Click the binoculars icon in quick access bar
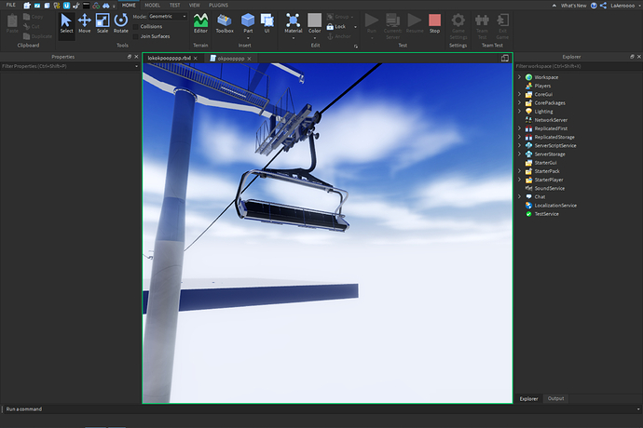The image size is (643, 428). (x=106, y=6)
